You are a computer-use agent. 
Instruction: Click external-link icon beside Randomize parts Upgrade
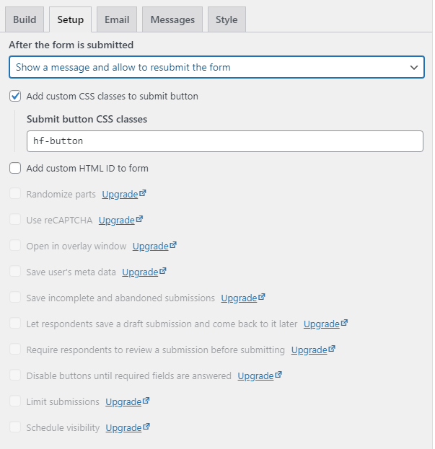coord(143,194)
